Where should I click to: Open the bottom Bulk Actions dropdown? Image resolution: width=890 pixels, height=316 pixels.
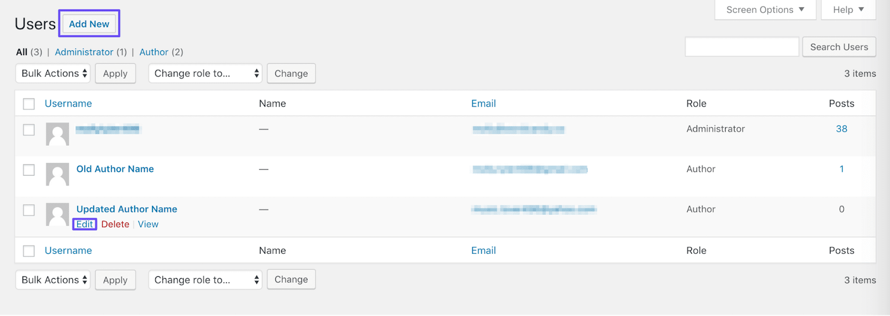point(53,280)
